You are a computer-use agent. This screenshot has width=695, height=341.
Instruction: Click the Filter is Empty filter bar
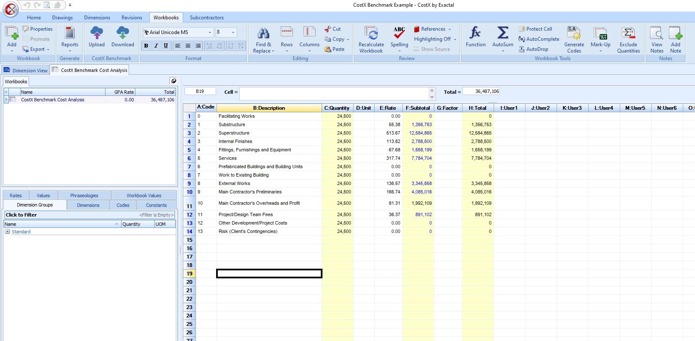90,215
